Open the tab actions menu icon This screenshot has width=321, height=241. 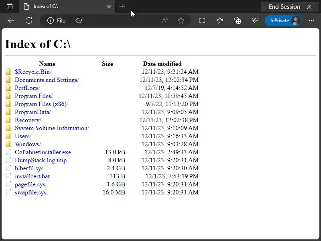click(x=10, y=6)
